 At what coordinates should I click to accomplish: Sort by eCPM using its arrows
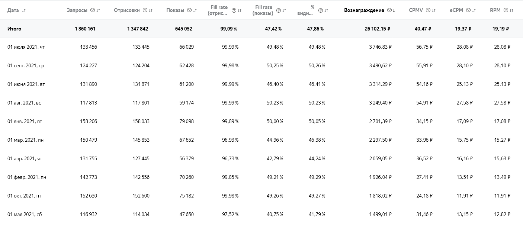474,10
